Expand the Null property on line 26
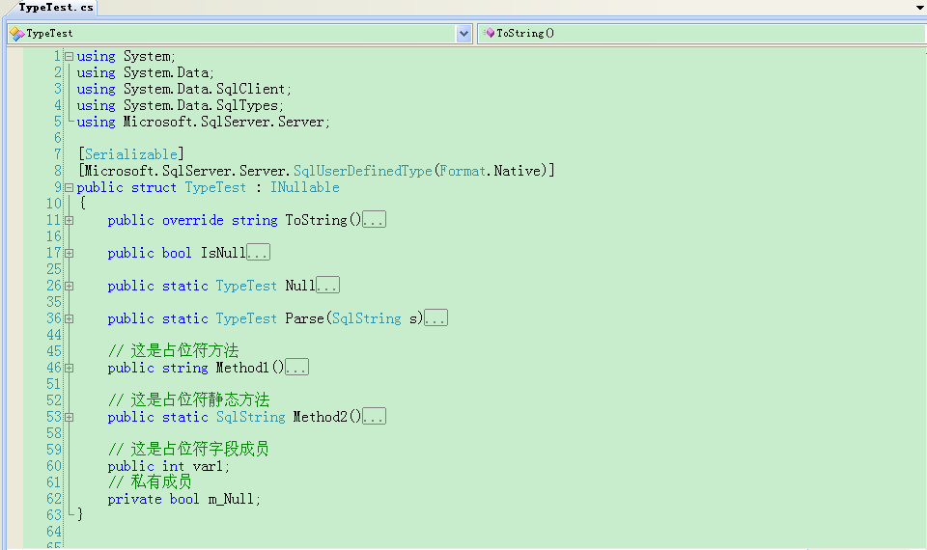Viewport: 927px width, 550px height. (70, 286)
